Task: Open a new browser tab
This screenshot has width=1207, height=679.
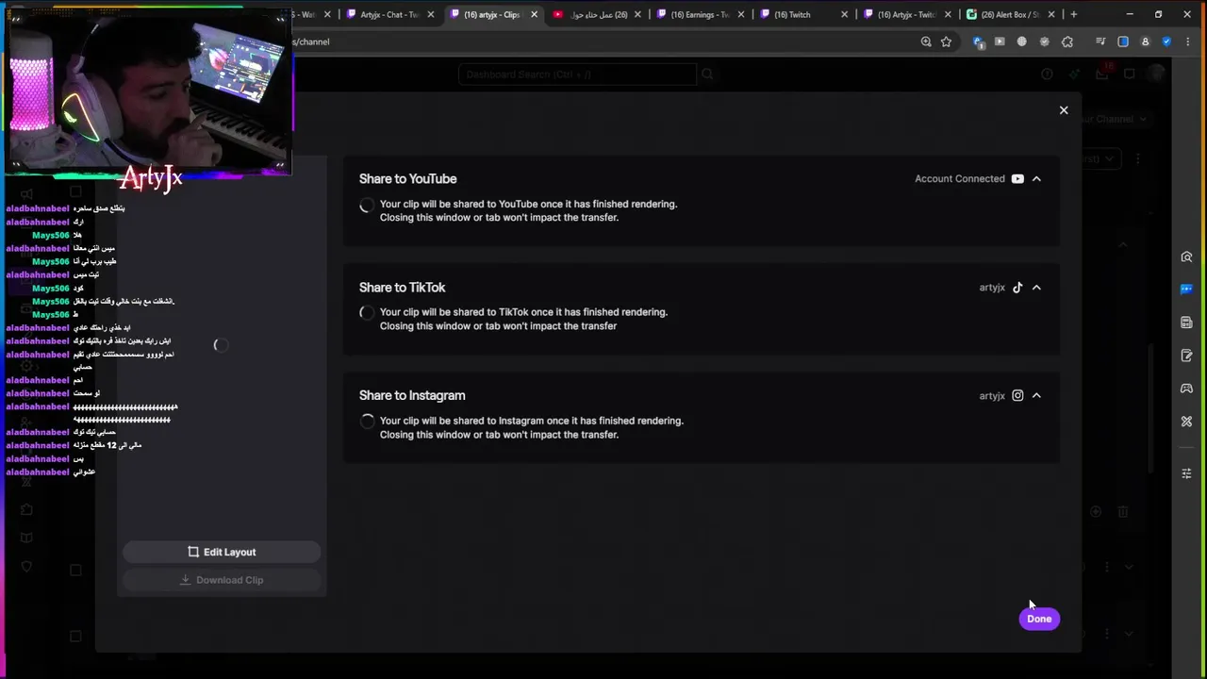Action: point(1074,14)
